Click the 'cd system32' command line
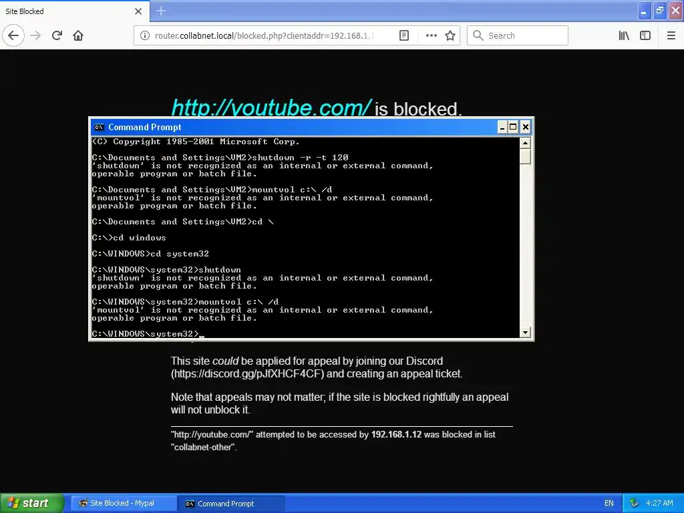This screenshot has width=684, height=513. coord(150,254)
